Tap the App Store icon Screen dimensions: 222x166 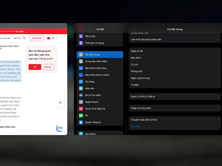point(81,134)
